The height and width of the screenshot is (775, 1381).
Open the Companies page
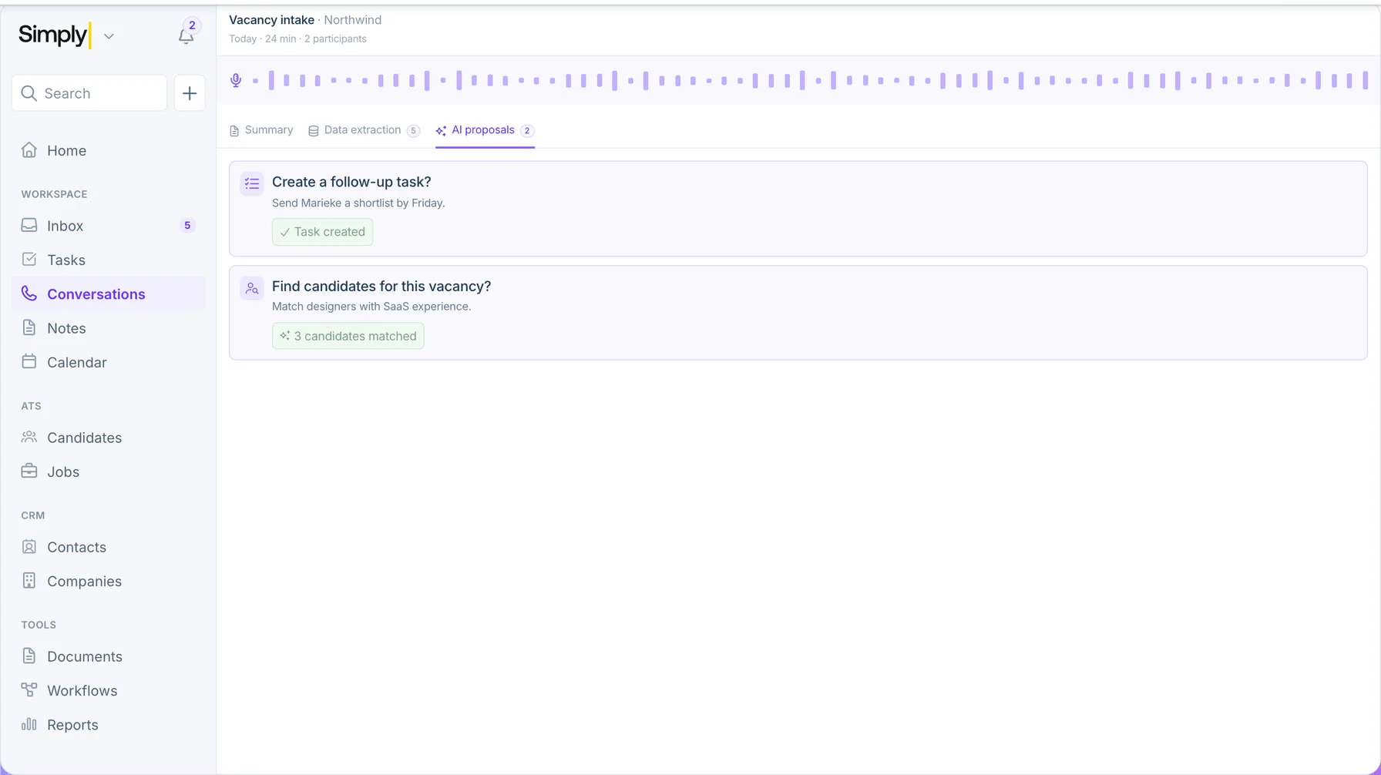tap(109, 581)
